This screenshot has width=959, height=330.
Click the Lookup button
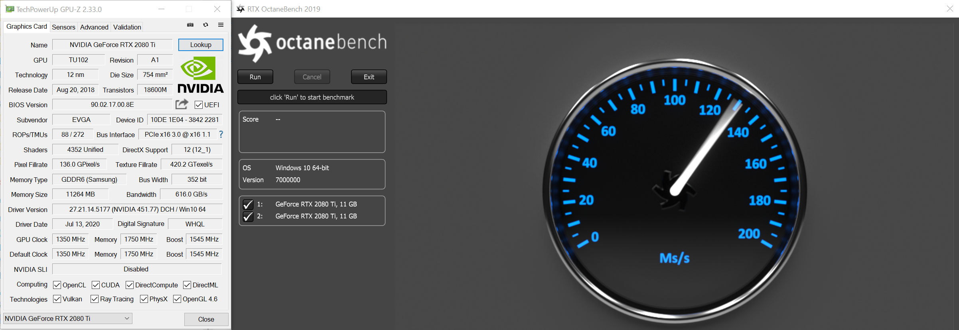coord(201,45)
